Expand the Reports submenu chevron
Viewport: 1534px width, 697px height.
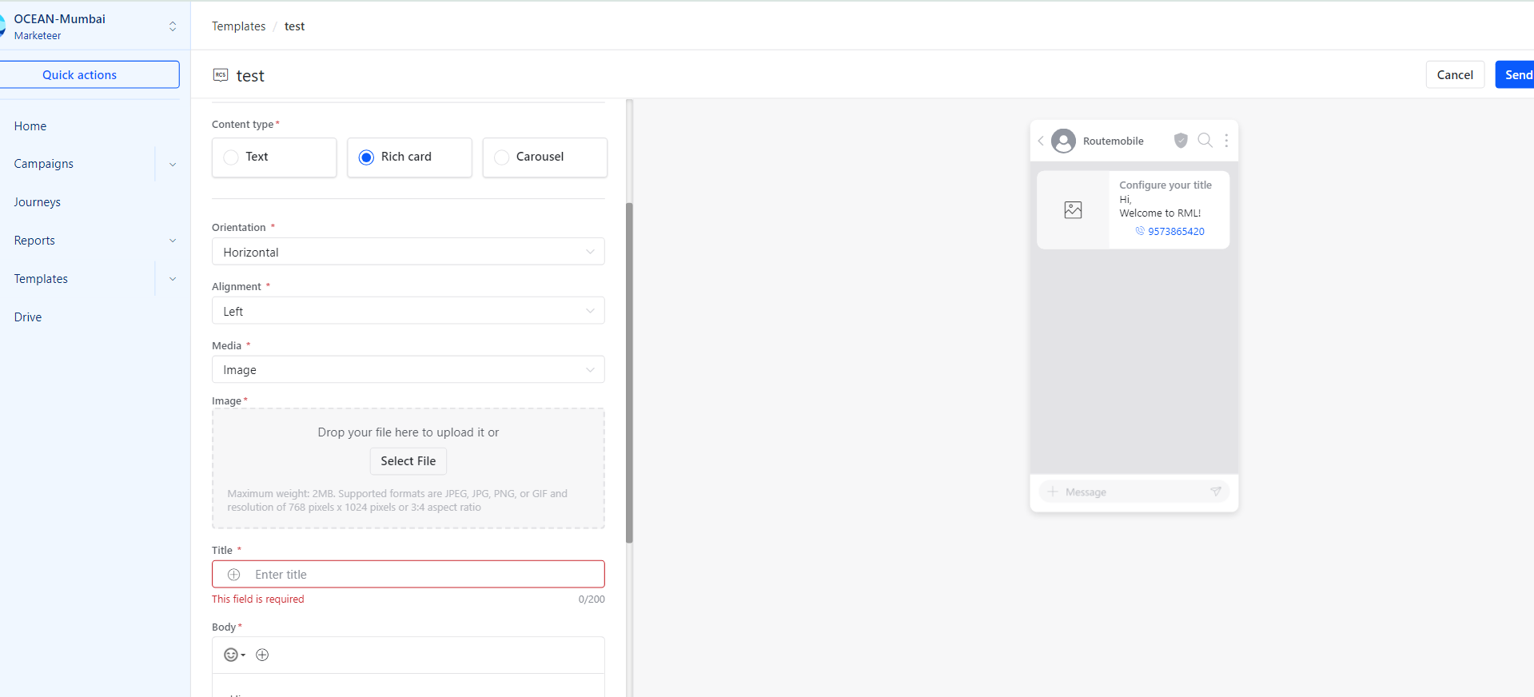pyautogui.click(x=173, y=241)
